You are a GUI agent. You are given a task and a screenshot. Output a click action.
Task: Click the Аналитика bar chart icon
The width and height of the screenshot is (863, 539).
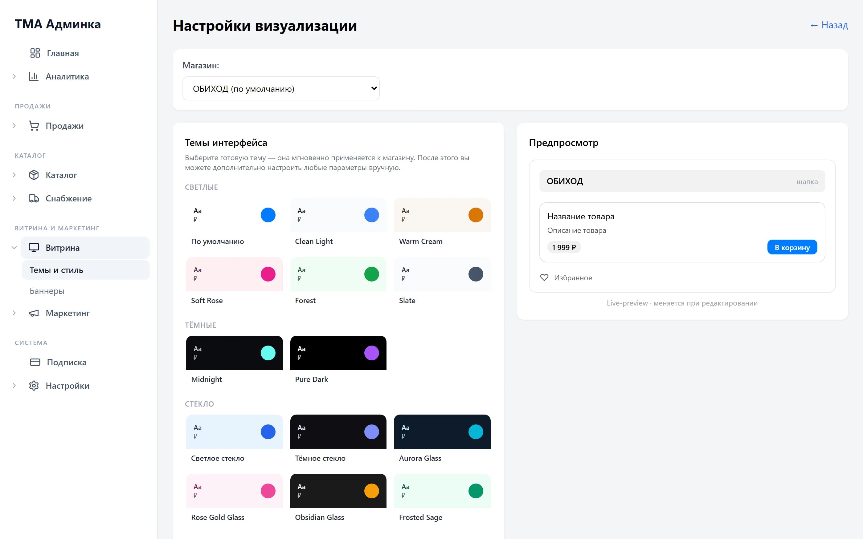(x=34, y=76)
